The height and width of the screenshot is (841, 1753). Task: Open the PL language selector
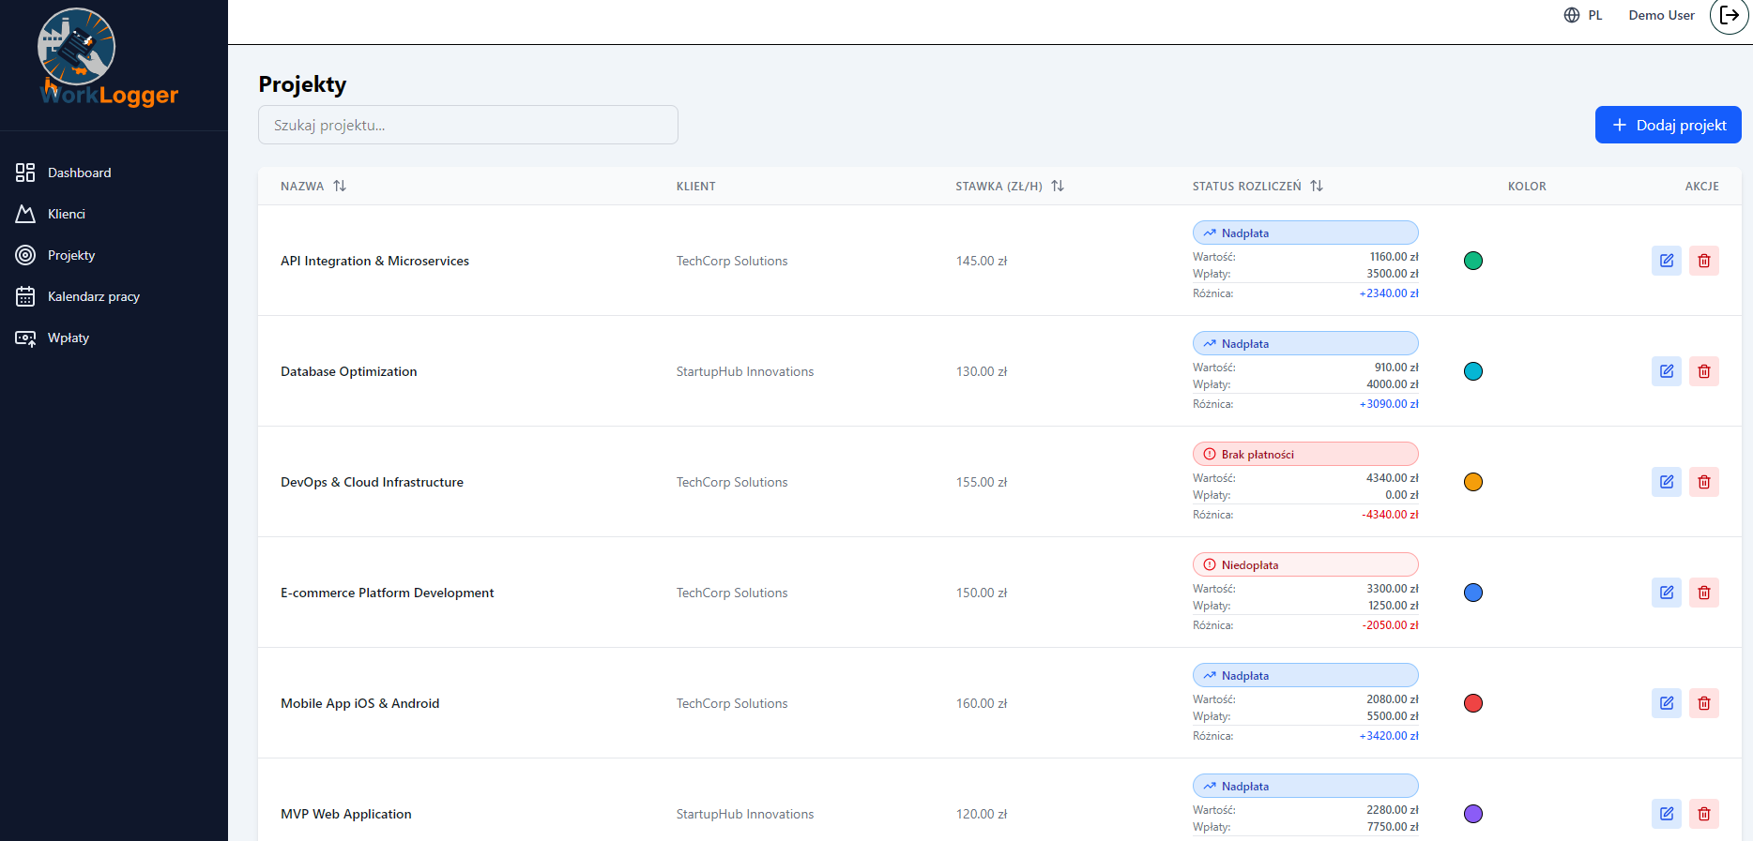[x=1583, y=16]
